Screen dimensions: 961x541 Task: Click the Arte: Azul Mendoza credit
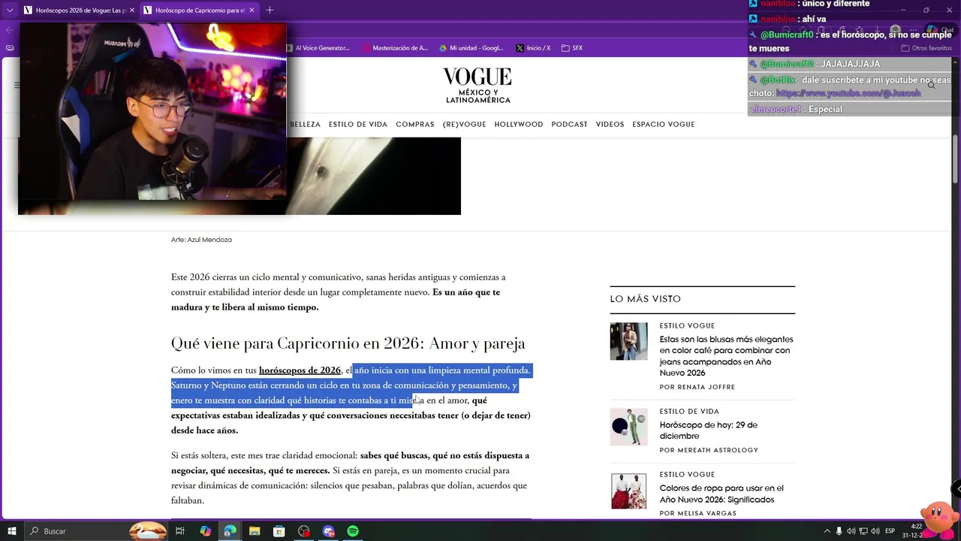(x=201, y=240)
